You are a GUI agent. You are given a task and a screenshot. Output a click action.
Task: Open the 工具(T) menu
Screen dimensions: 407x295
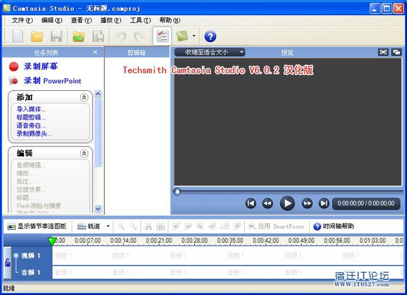(141, 20)
